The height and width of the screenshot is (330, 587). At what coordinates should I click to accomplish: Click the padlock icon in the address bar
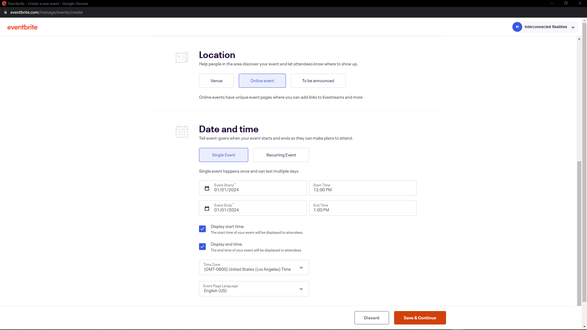[x=5, y=12]
